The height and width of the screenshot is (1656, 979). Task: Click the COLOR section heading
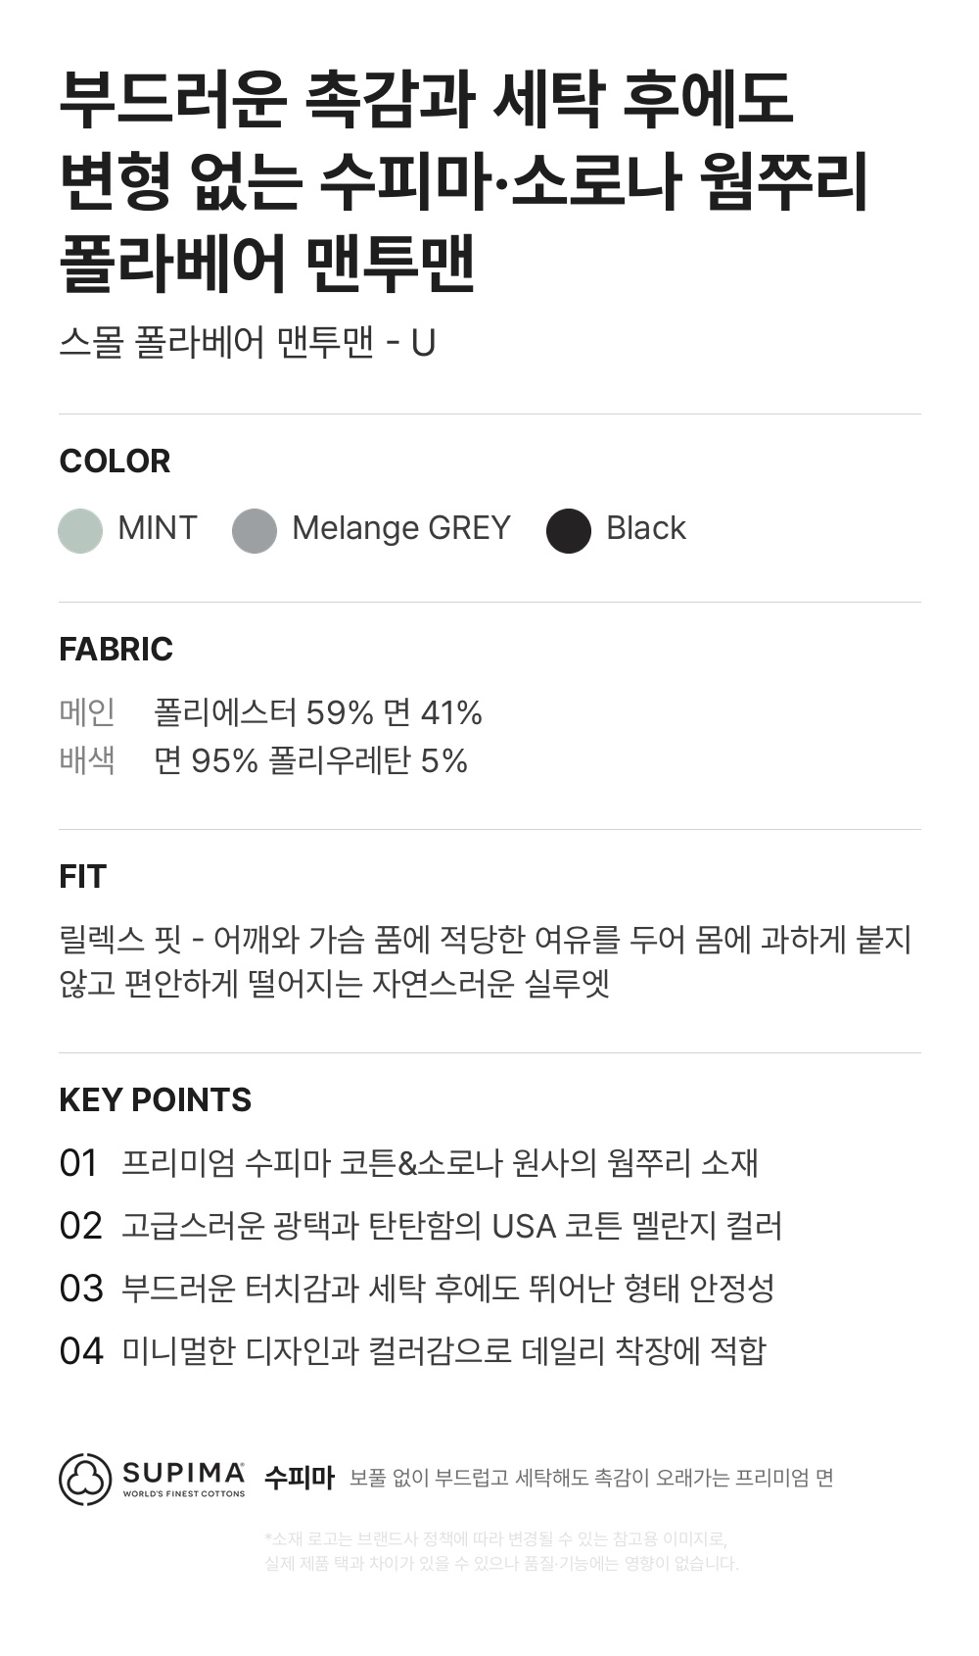[115, 461]
